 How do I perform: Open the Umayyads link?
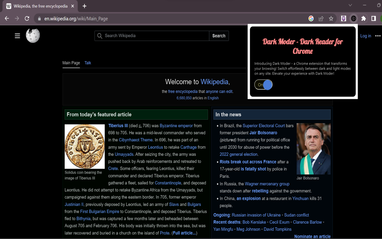tap(124, 154)
